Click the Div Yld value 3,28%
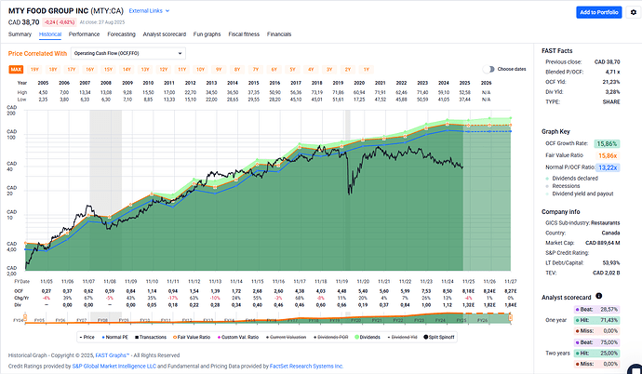Screen dimensions: 642x374 613,92
